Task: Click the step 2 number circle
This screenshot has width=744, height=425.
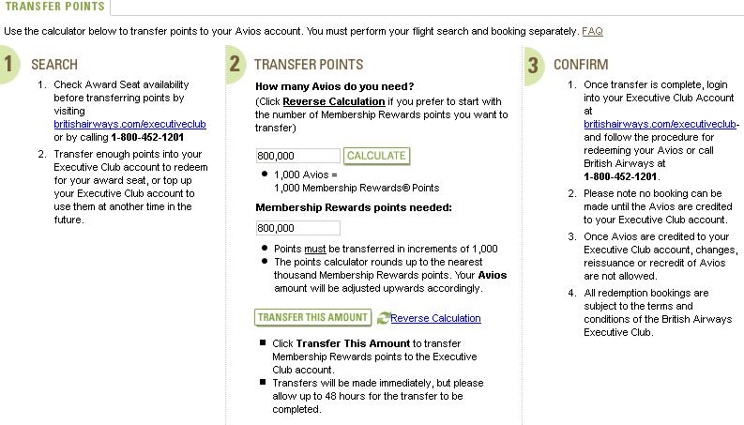Action: pos(235,65)
